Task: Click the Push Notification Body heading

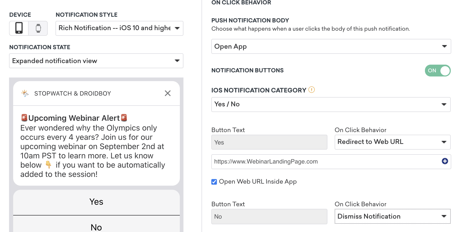Action: (x=250, y=20)
